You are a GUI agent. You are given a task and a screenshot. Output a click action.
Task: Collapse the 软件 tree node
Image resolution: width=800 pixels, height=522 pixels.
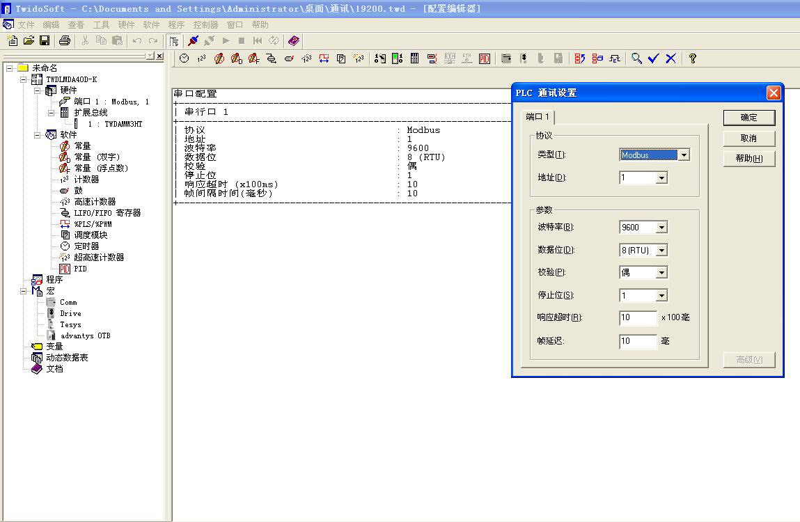pyautogui.click(x=38, y=135)
